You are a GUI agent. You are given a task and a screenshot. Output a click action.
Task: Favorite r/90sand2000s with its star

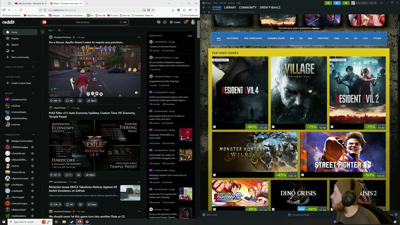click(32, 160)
